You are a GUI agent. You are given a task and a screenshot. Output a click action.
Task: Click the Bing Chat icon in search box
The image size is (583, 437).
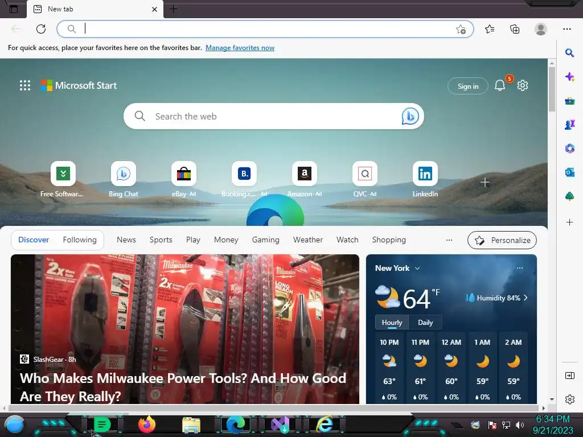coord(410,116)
